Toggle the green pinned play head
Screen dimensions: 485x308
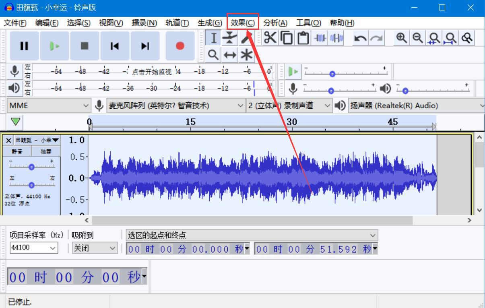16,122
